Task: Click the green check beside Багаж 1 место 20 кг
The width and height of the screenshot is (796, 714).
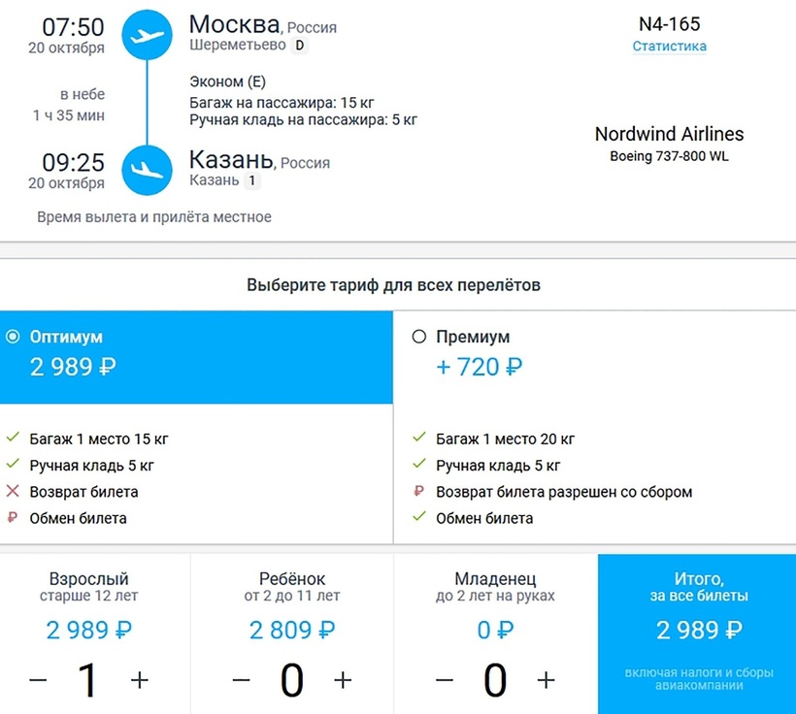Action: 419,438
